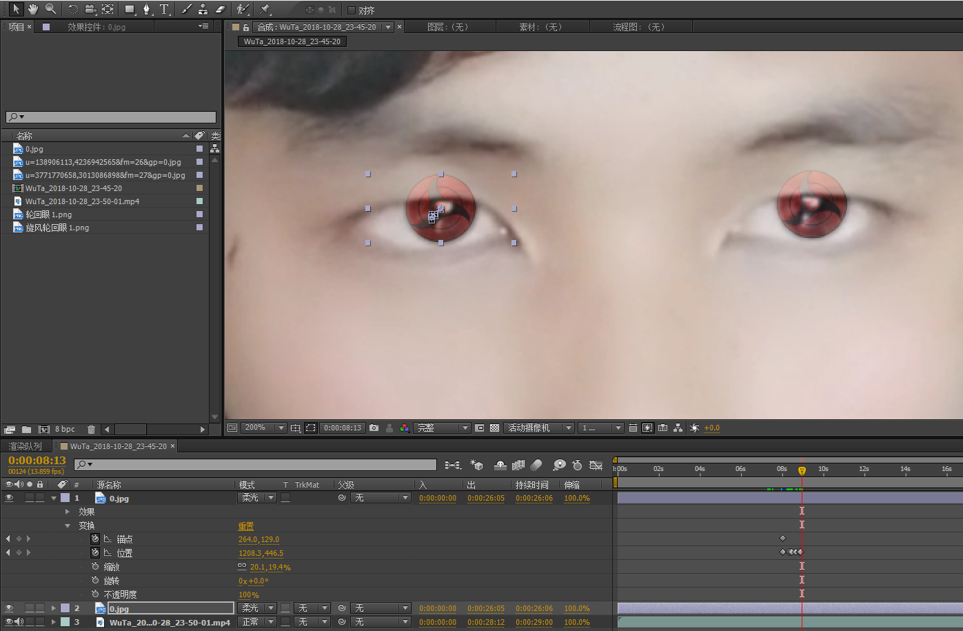The width and height of the screenshot is (963, 631).
Task: Expand layer 3 mp4 properties
Action: click(x=54, y=622)
